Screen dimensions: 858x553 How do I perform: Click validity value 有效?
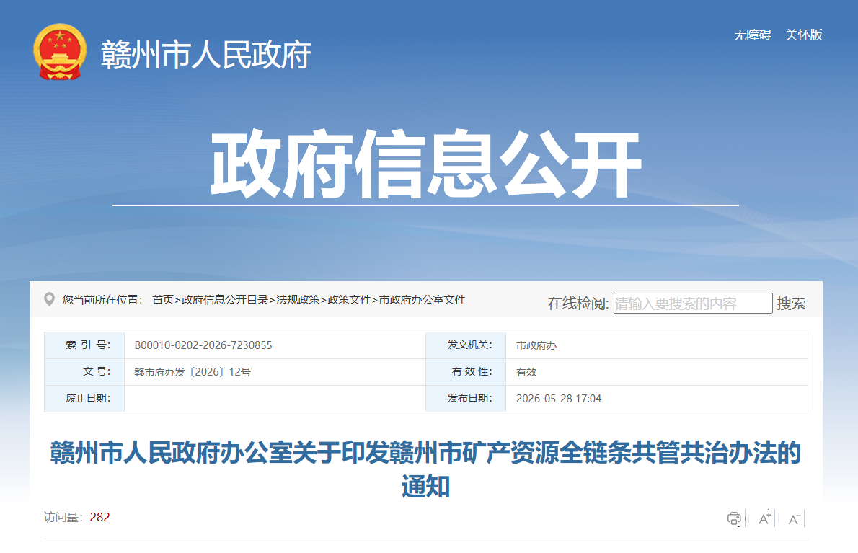(526, 372)
